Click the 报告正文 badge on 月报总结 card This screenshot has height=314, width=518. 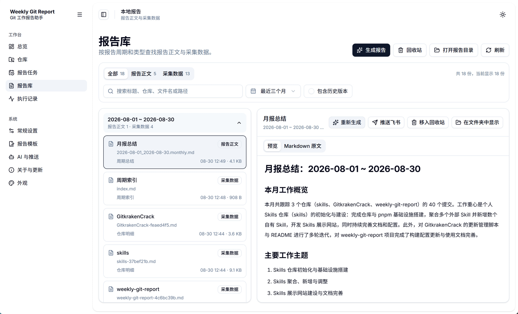coord(230,144)
